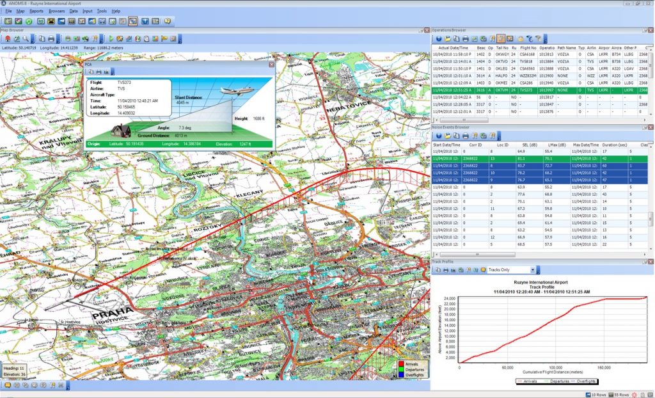Toggle auto-hide pin on Track Profile panel
655x398 pixels.
[645, 262]
